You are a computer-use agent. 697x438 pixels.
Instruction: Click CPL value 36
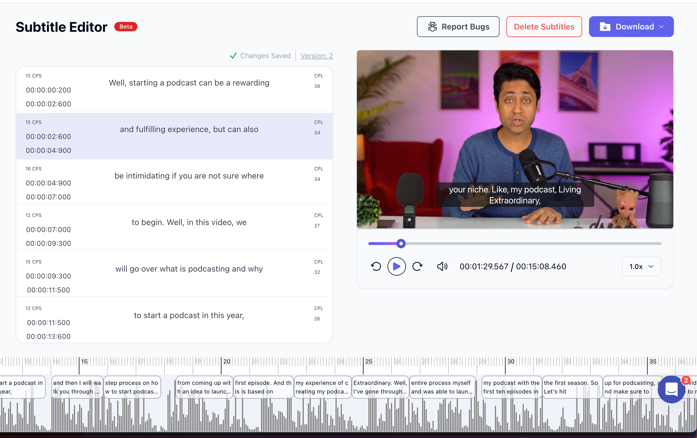pyautogui.click(x=317, y=86)
